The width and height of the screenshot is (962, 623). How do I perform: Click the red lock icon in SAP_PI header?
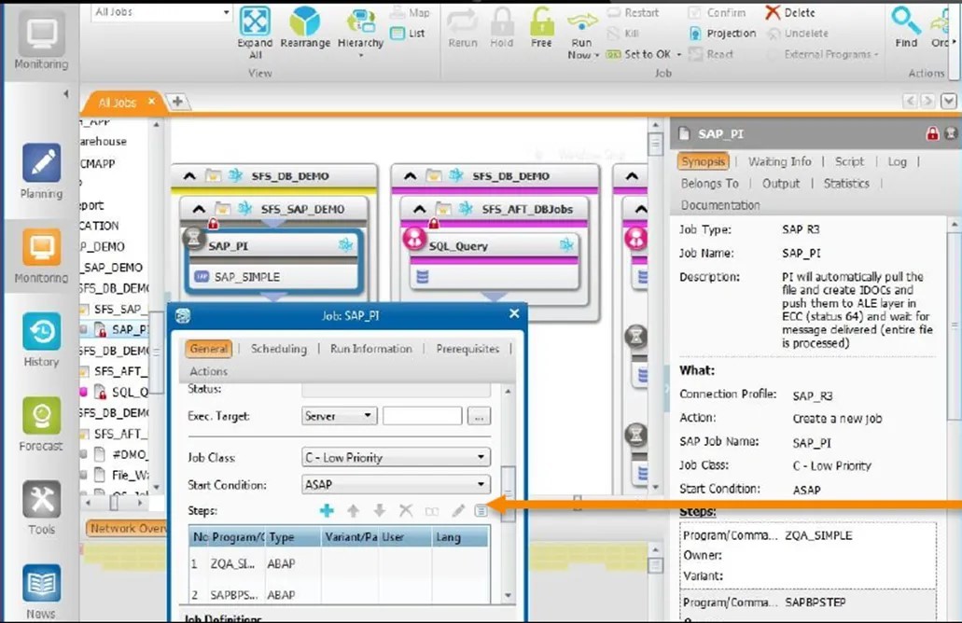pos(932,133)
